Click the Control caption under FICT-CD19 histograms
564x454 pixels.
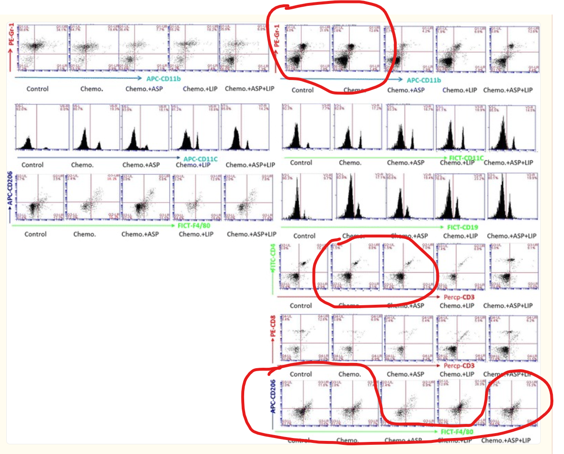[x=304, y=236]
